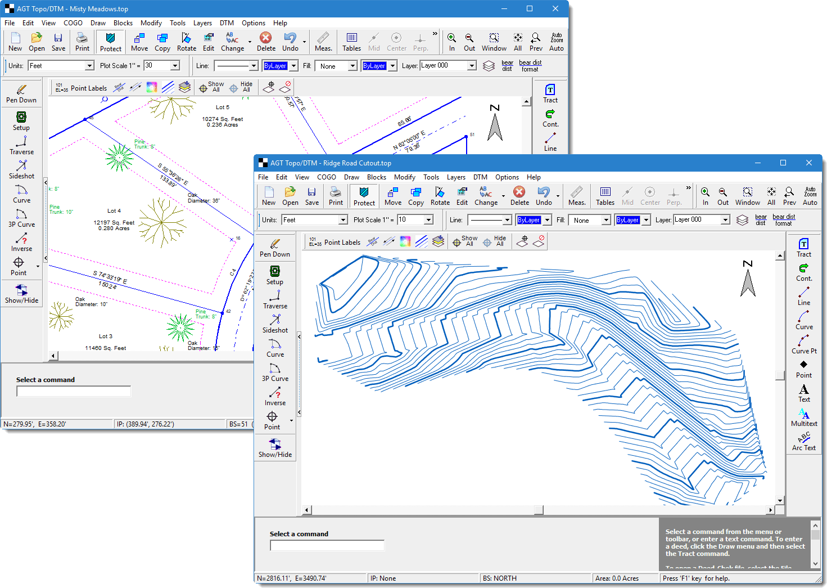Open the DTM menu in Misty Meadows window
827x588 pixels.
pos(227,23)
